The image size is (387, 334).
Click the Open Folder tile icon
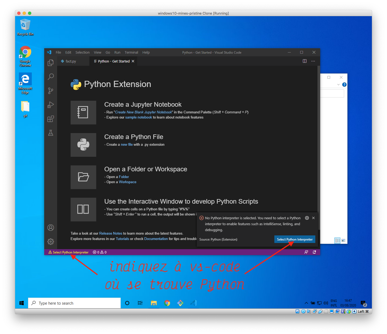point(83,177)
